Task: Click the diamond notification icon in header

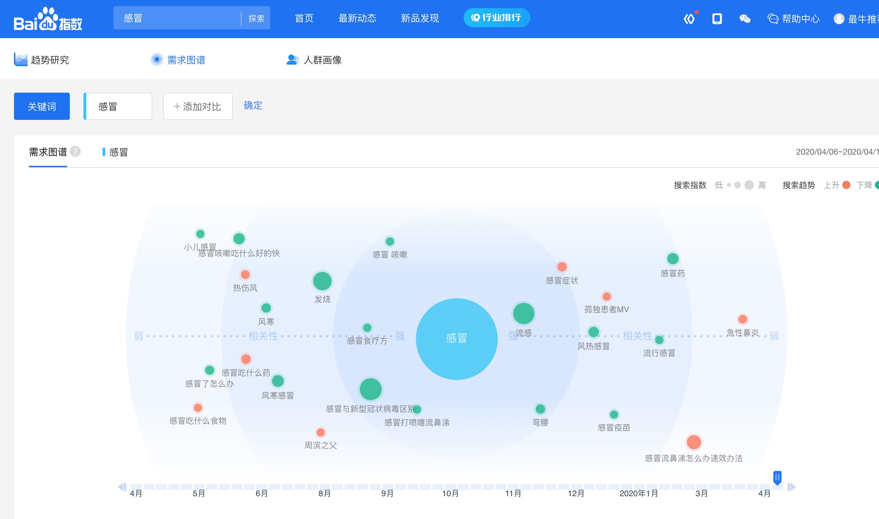Action: (689, 18)
